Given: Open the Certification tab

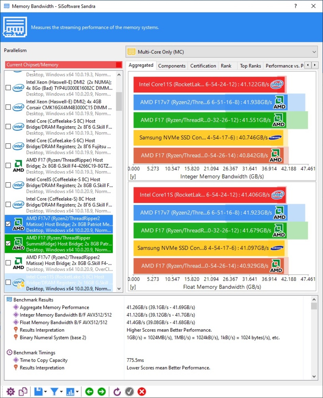Looking at the screenshot, I should point(203,66).
